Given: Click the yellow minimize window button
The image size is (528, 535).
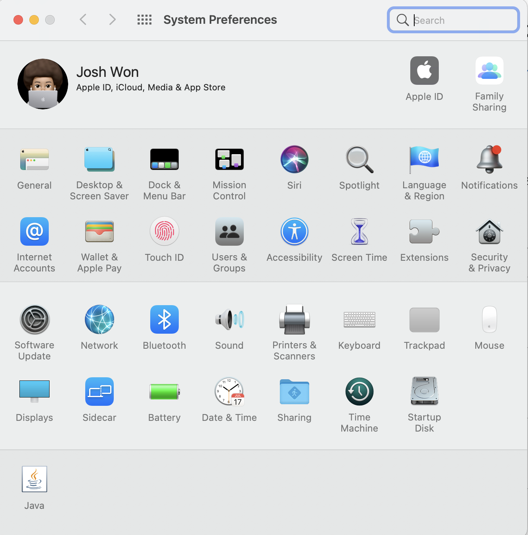Looking at the screenshot, I should click(x=34, y=20).
